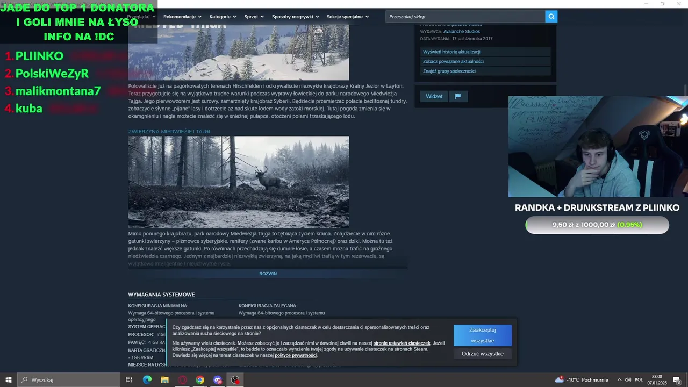Open the Discord taskbar icon
Screen dimensions: 688x387
coord(218,380)
